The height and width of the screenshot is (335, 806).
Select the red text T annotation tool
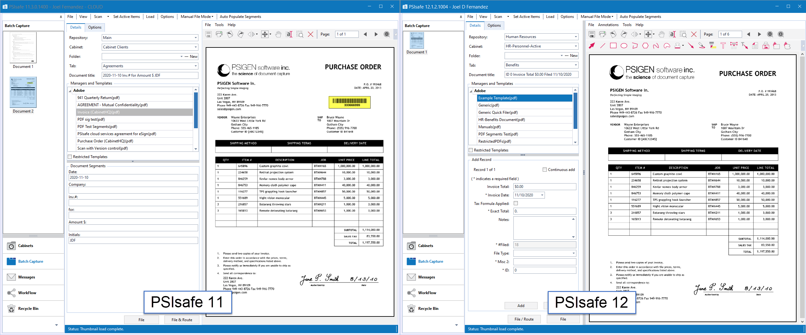pyautogui.click(x=723, y=46)
